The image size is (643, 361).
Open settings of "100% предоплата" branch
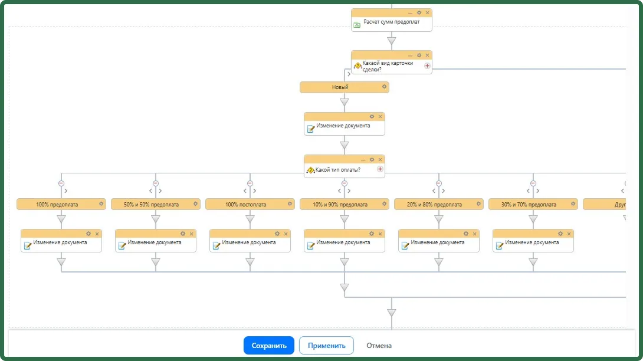pos(101,204)
